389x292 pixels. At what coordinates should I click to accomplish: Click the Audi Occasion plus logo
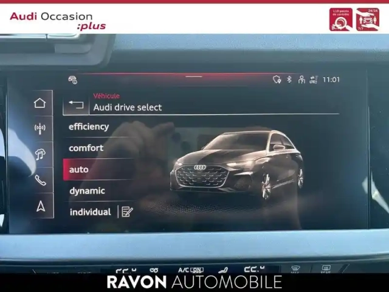point(58,20)
